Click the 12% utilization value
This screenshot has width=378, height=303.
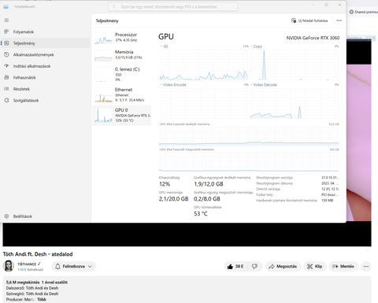coord(165,184)
